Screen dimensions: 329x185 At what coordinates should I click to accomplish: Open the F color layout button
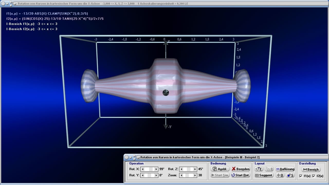[x=259, y=169]
